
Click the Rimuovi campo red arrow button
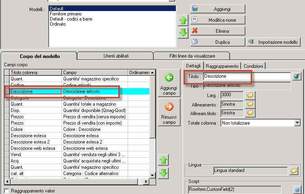tap(169, 112)
